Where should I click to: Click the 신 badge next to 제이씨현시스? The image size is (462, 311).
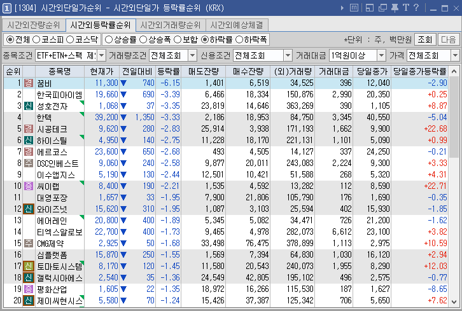click(29, 301)
